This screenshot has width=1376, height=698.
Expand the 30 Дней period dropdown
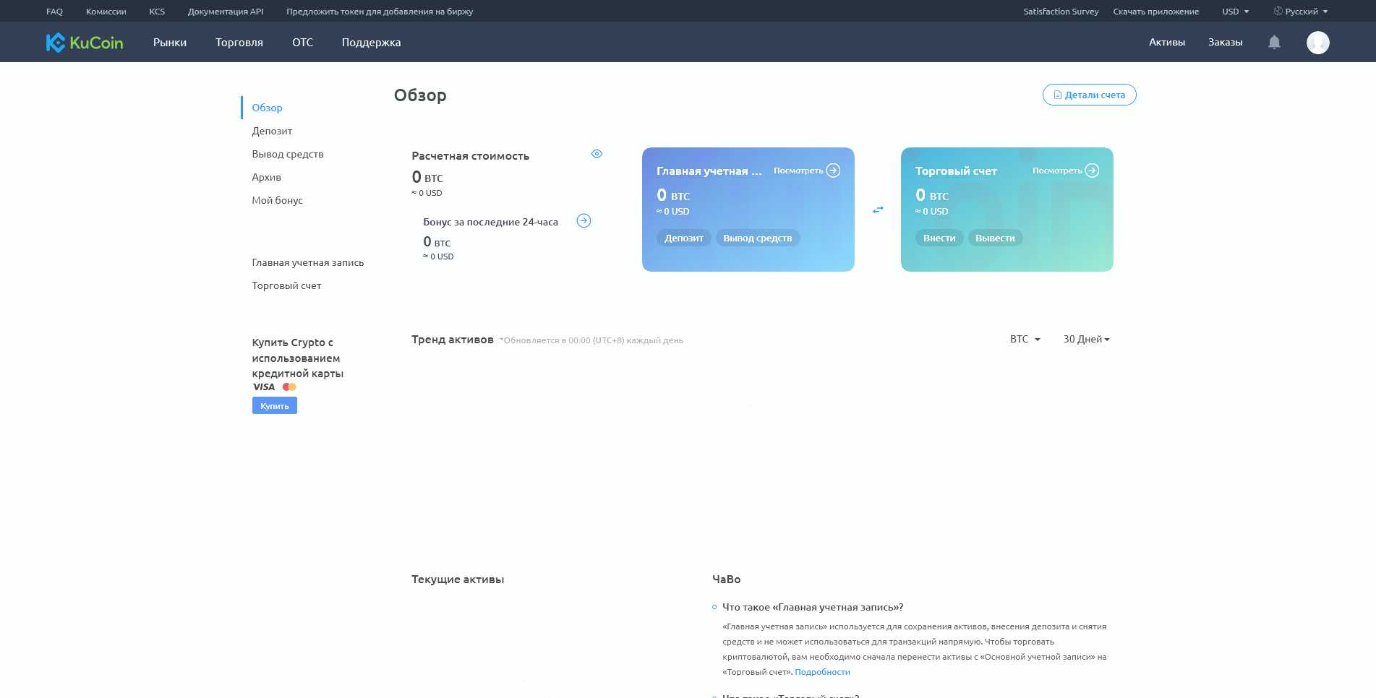(x=1086, y=339)
